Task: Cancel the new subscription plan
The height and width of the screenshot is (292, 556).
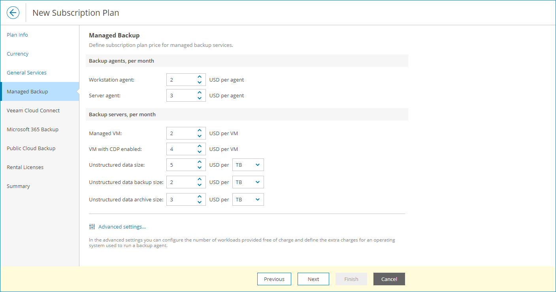Action: [389, 279]
